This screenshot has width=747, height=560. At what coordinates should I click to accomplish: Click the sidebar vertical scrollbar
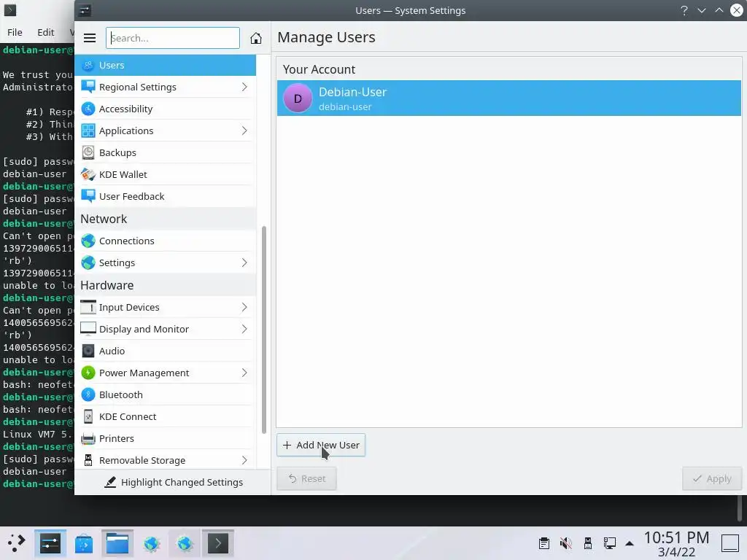click(x=264, y=330)
